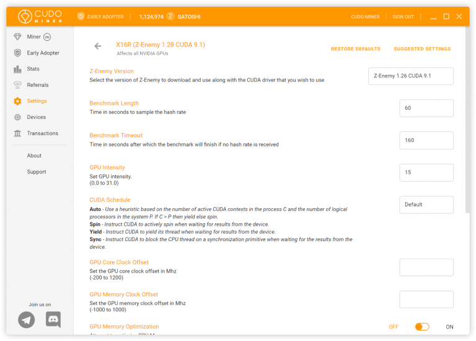
Task: Click 'Affects all NVIDIA GPUs' subtitle
Action: 143,53
